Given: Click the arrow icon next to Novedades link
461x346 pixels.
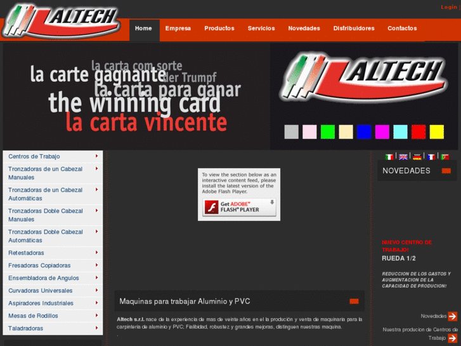Looking at the screenshot, I should [x=453, y=316].
